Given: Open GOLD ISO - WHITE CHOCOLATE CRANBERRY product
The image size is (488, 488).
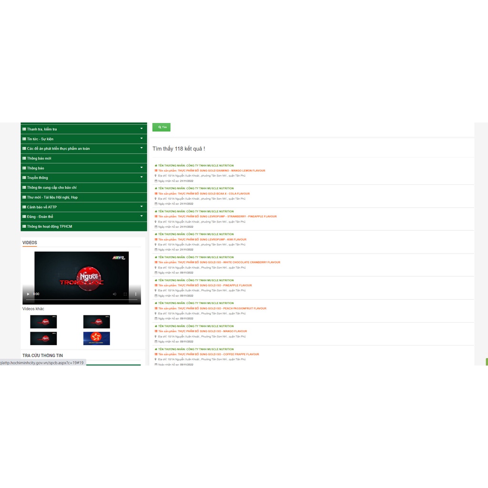Looking at the screenshot, I should tap(229, 263).
